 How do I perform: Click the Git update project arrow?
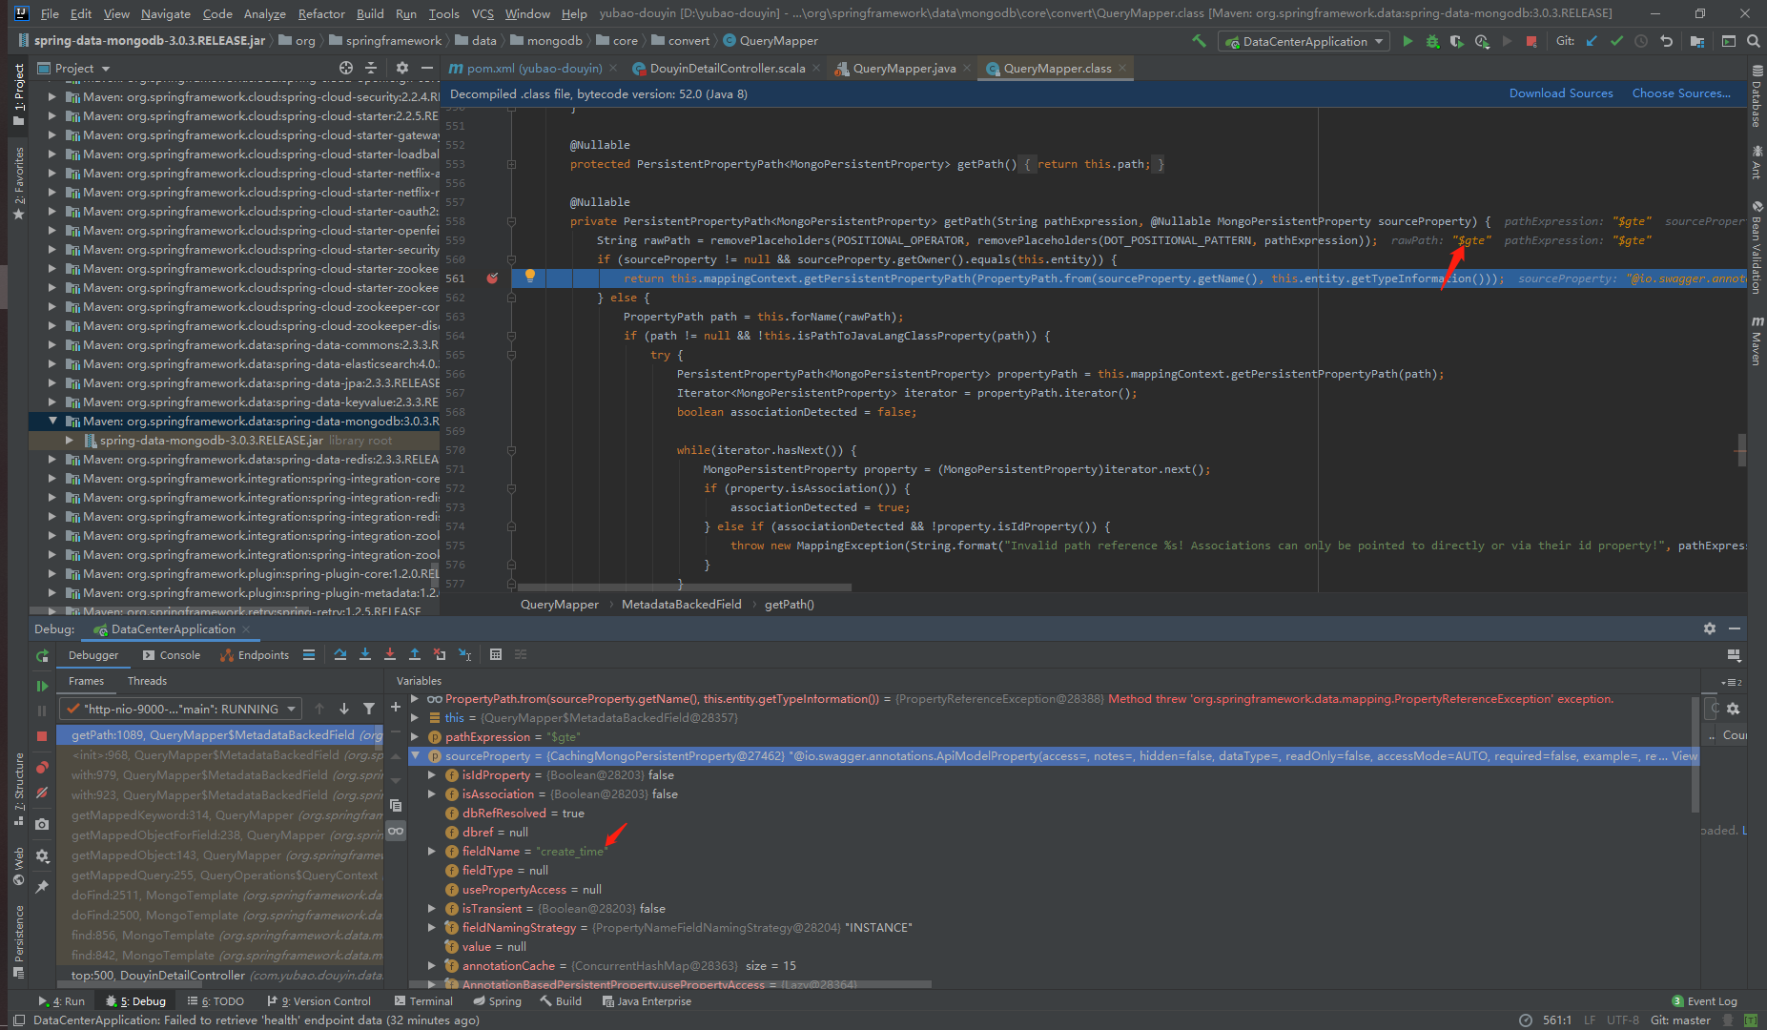pyautogui.click(x=1592, y=41)
